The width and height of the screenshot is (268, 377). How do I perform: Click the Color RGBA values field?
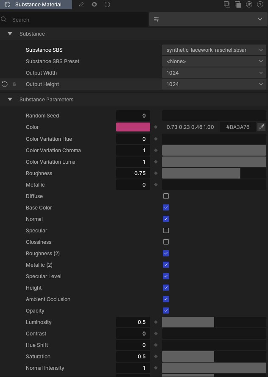tap(190, 127)
